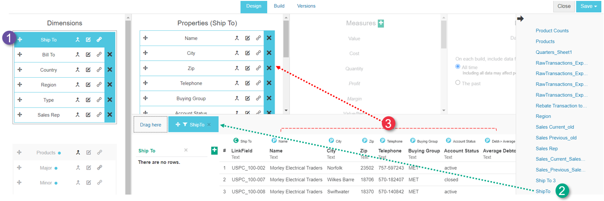Select The past radio option
This screenshot has width=604, height=201.
click(x=458, y=83)
